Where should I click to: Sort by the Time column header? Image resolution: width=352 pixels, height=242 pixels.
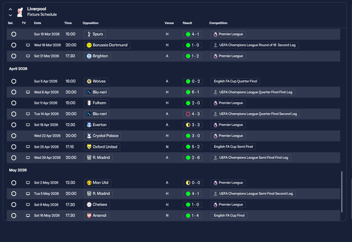[68, 23]
